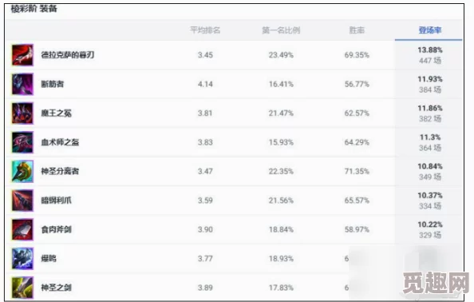Sort by 第一名比例 column header
The width and height of the screenshot is (474, 302).
pos(281,30)
